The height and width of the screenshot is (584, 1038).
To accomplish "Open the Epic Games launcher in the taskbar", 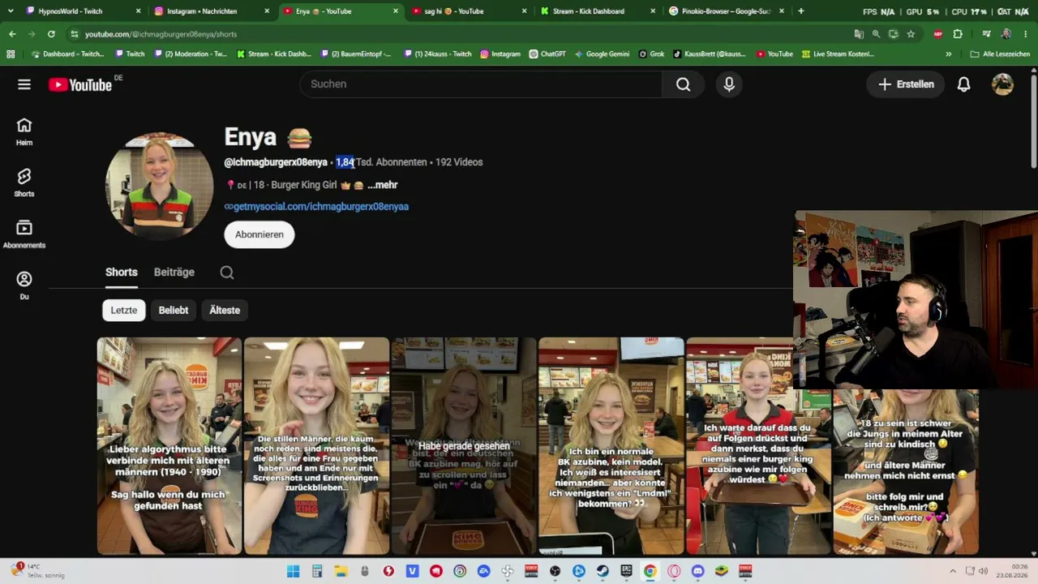I will [x=626, y=571].
